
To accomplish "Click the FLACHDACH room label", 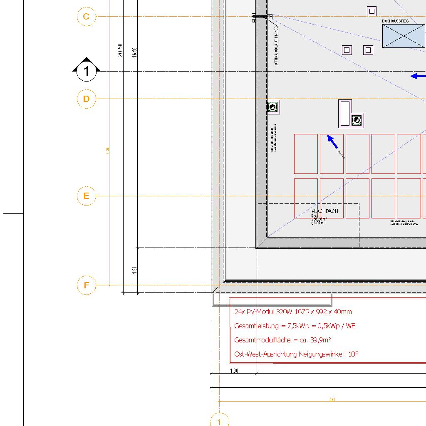I will [324, 211].
